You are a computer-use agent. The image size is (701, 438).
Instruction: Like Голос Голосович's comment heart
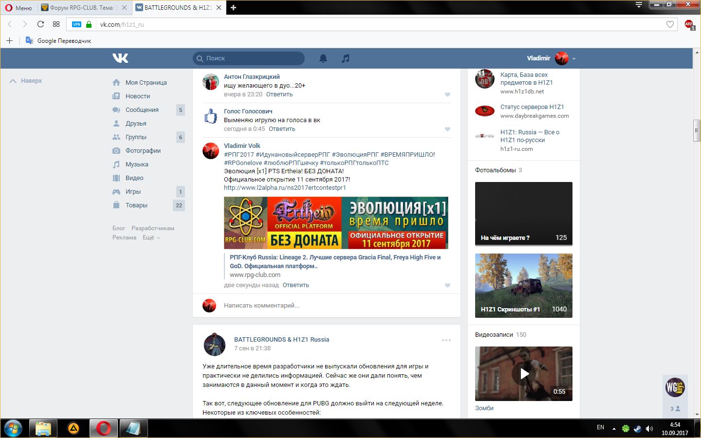tap(447, 129)
